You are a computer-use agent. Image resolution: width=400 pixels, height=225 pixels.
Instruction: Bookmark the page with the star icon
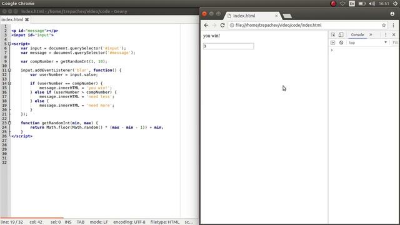tap(384, 25)
